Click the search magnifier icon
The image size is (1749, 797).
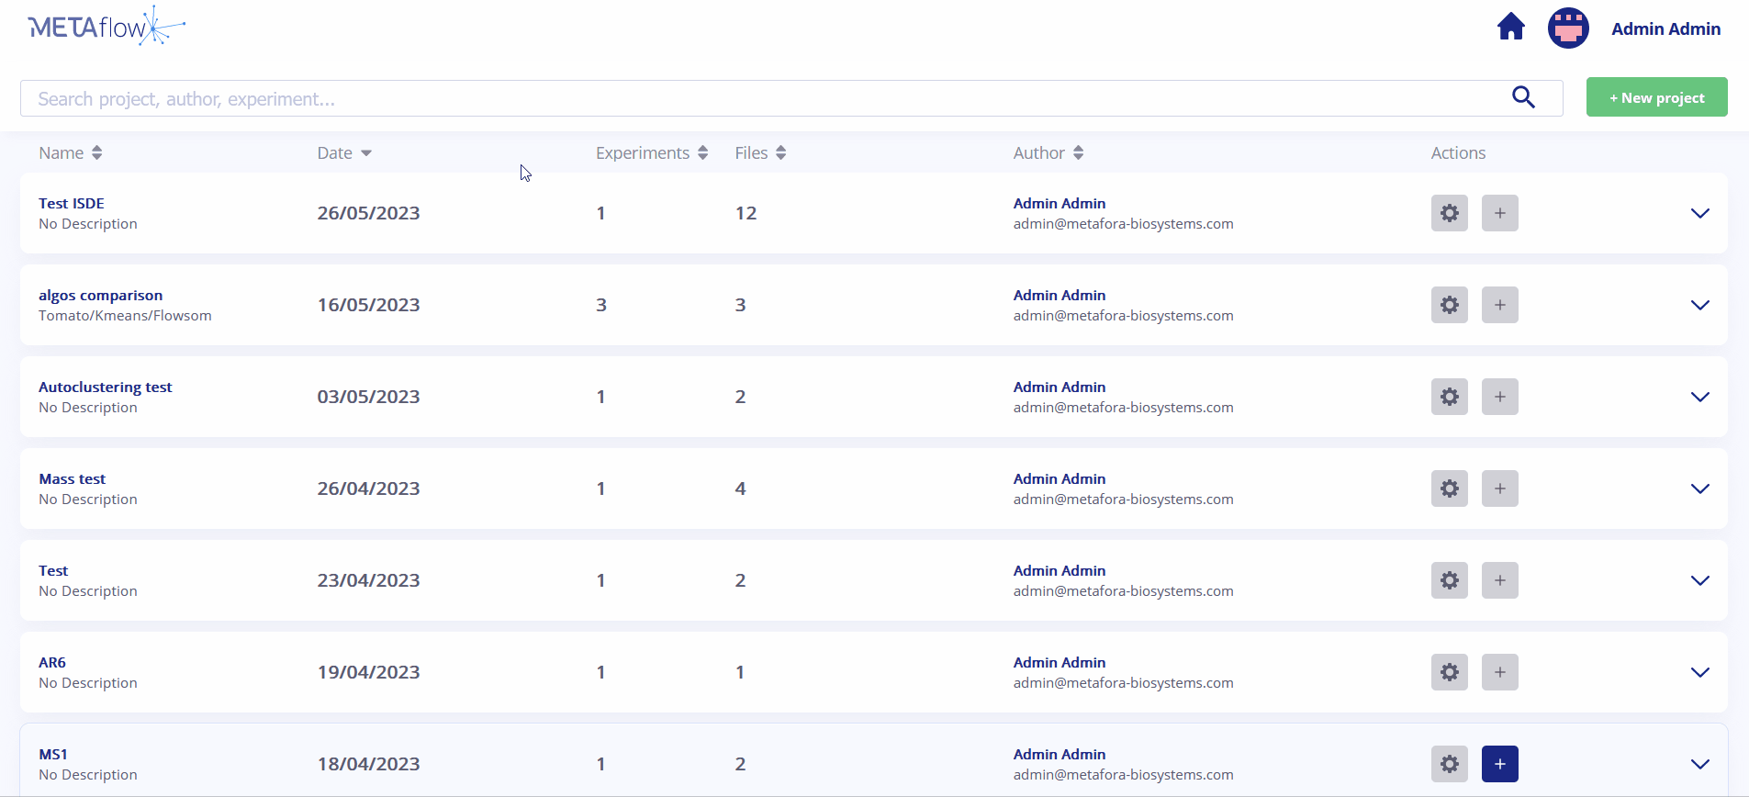[1523, 97]
